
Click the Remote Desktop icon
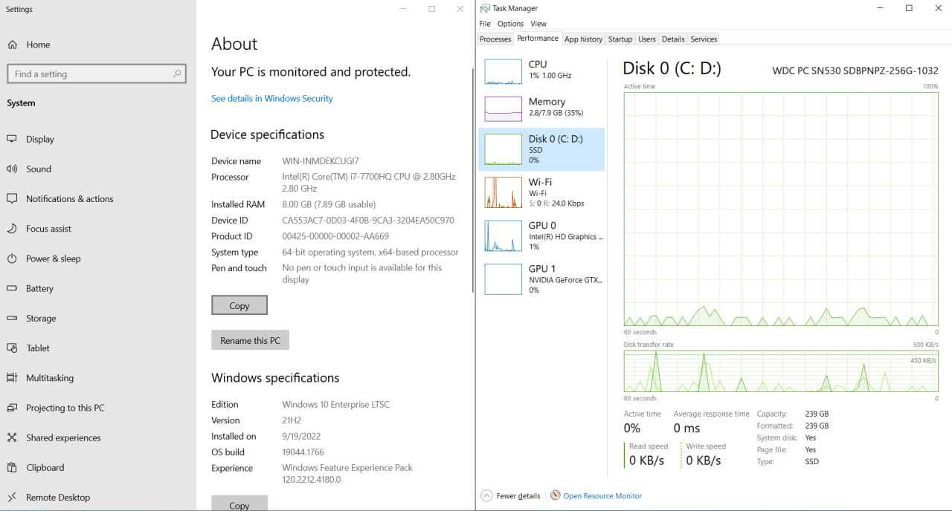click(12, 497)
